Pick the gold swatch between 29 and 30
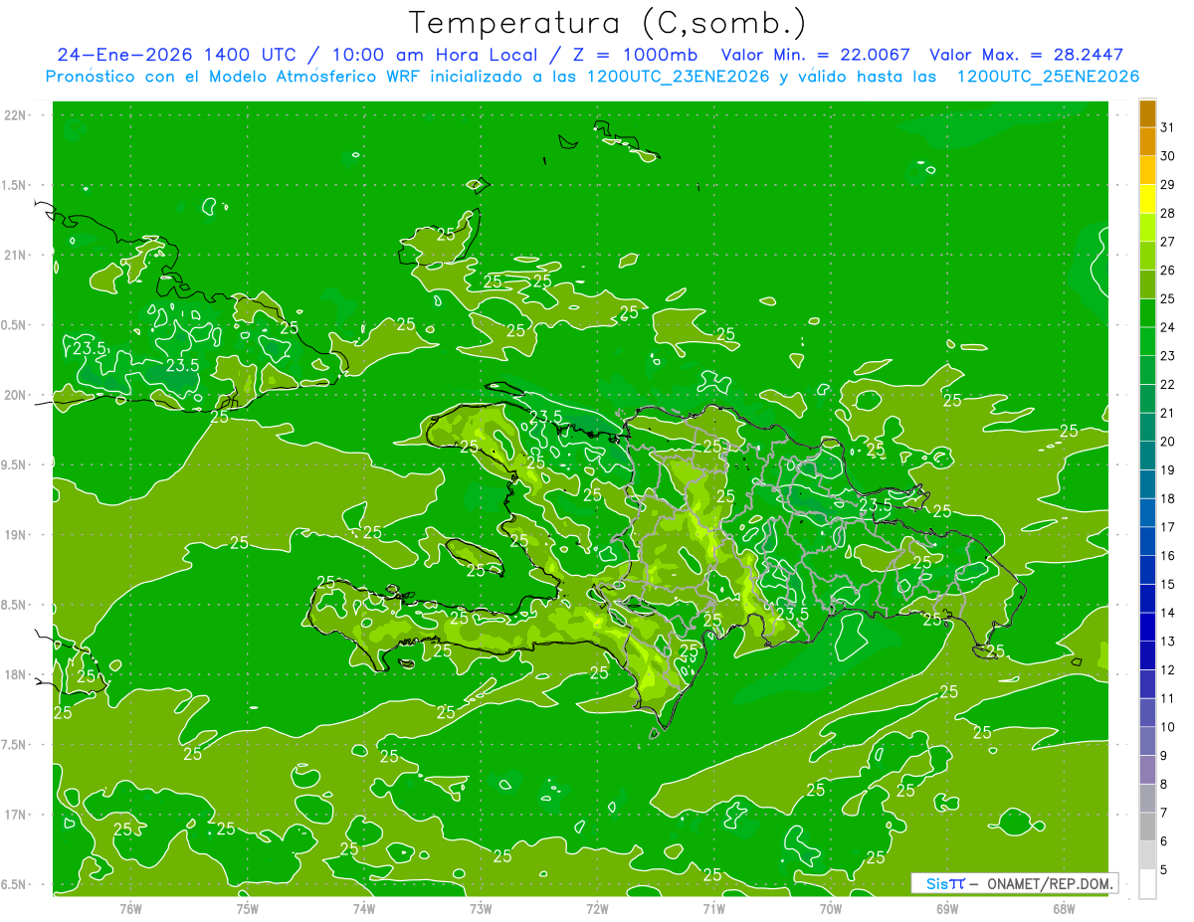This screenshot has width=1194, height=922. click(1147, 170)
